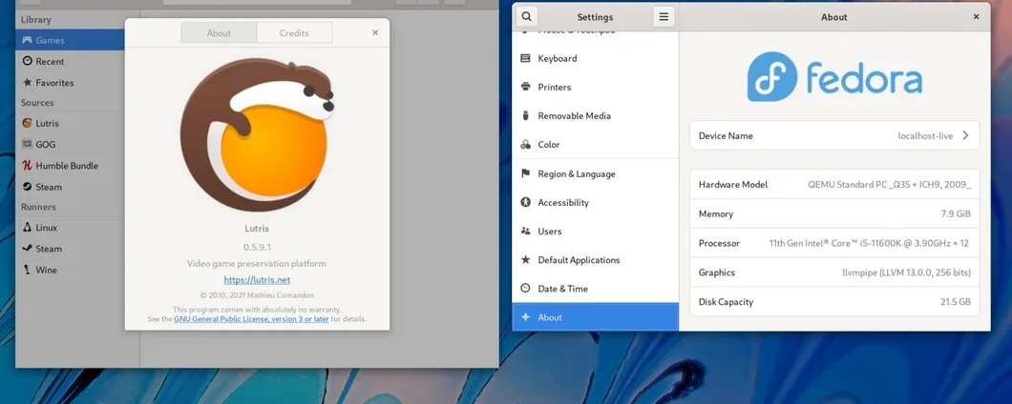Screen dimensions: 1012x404
Task: Click the Hardware Model QEMU value
Action: pyautogui.click(x=890, y=184)
